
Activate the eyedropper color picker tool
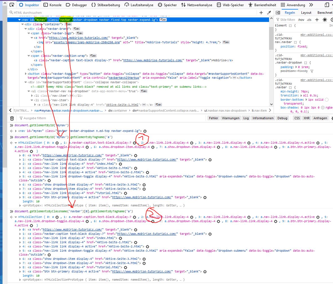[x=269, y=13]
